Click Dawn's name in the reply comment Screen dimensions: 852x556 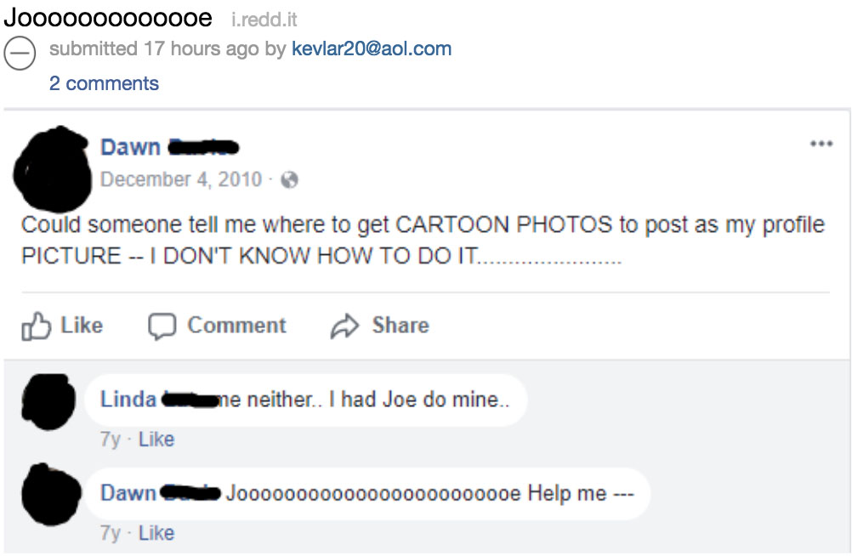[x=128, y=493]
